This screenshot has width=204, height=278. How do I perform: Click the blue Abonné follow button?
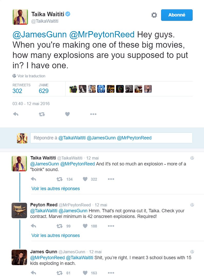pyautogui.click(x=177, y=15)
